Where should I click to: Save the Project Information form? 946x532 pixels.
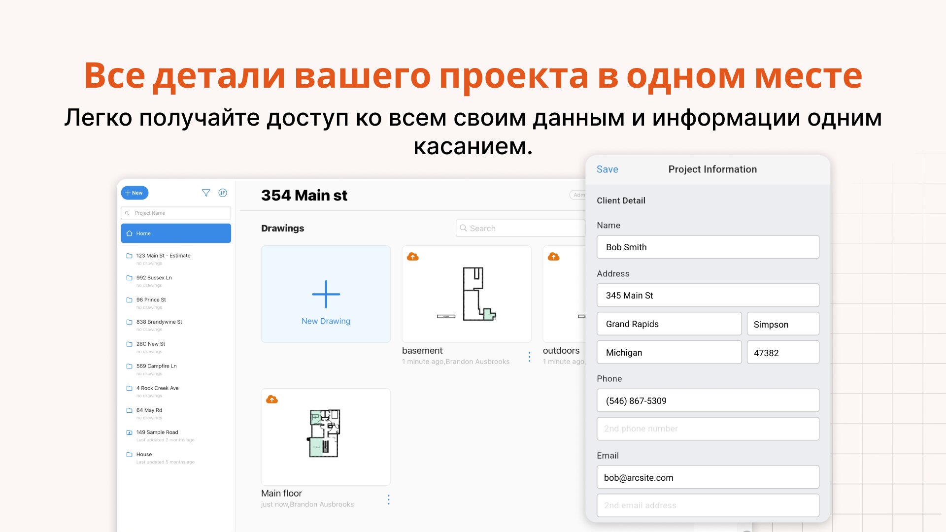click(x=607, y=169)
